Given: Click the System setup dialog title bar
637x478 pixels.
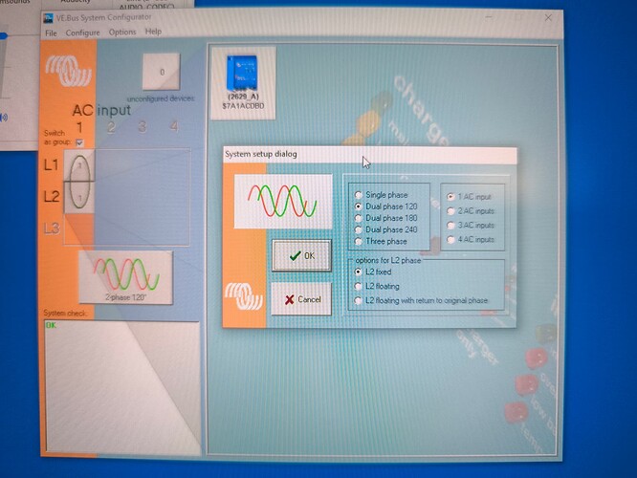Looking at the screenshot, I should coord(370,154).
